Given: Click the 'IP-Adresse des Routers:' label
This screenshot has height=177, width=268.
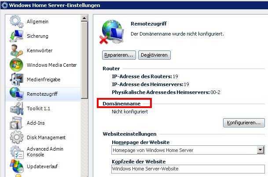Looking at the screenshot, I should tap(142, 76).
